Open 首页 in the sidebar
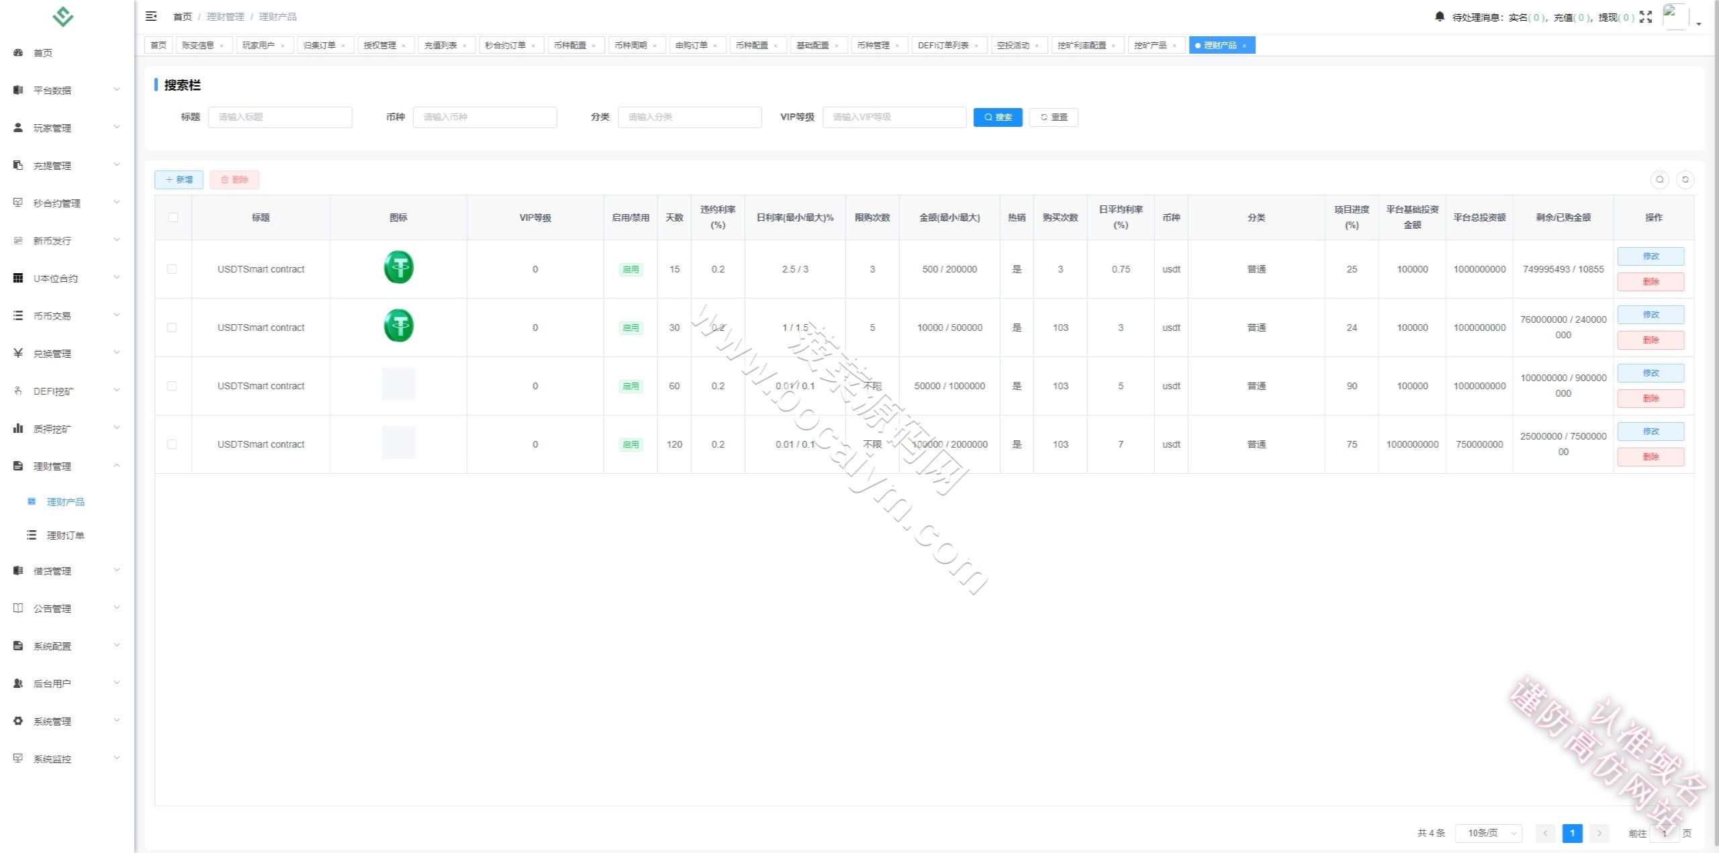 pos(43,53)
